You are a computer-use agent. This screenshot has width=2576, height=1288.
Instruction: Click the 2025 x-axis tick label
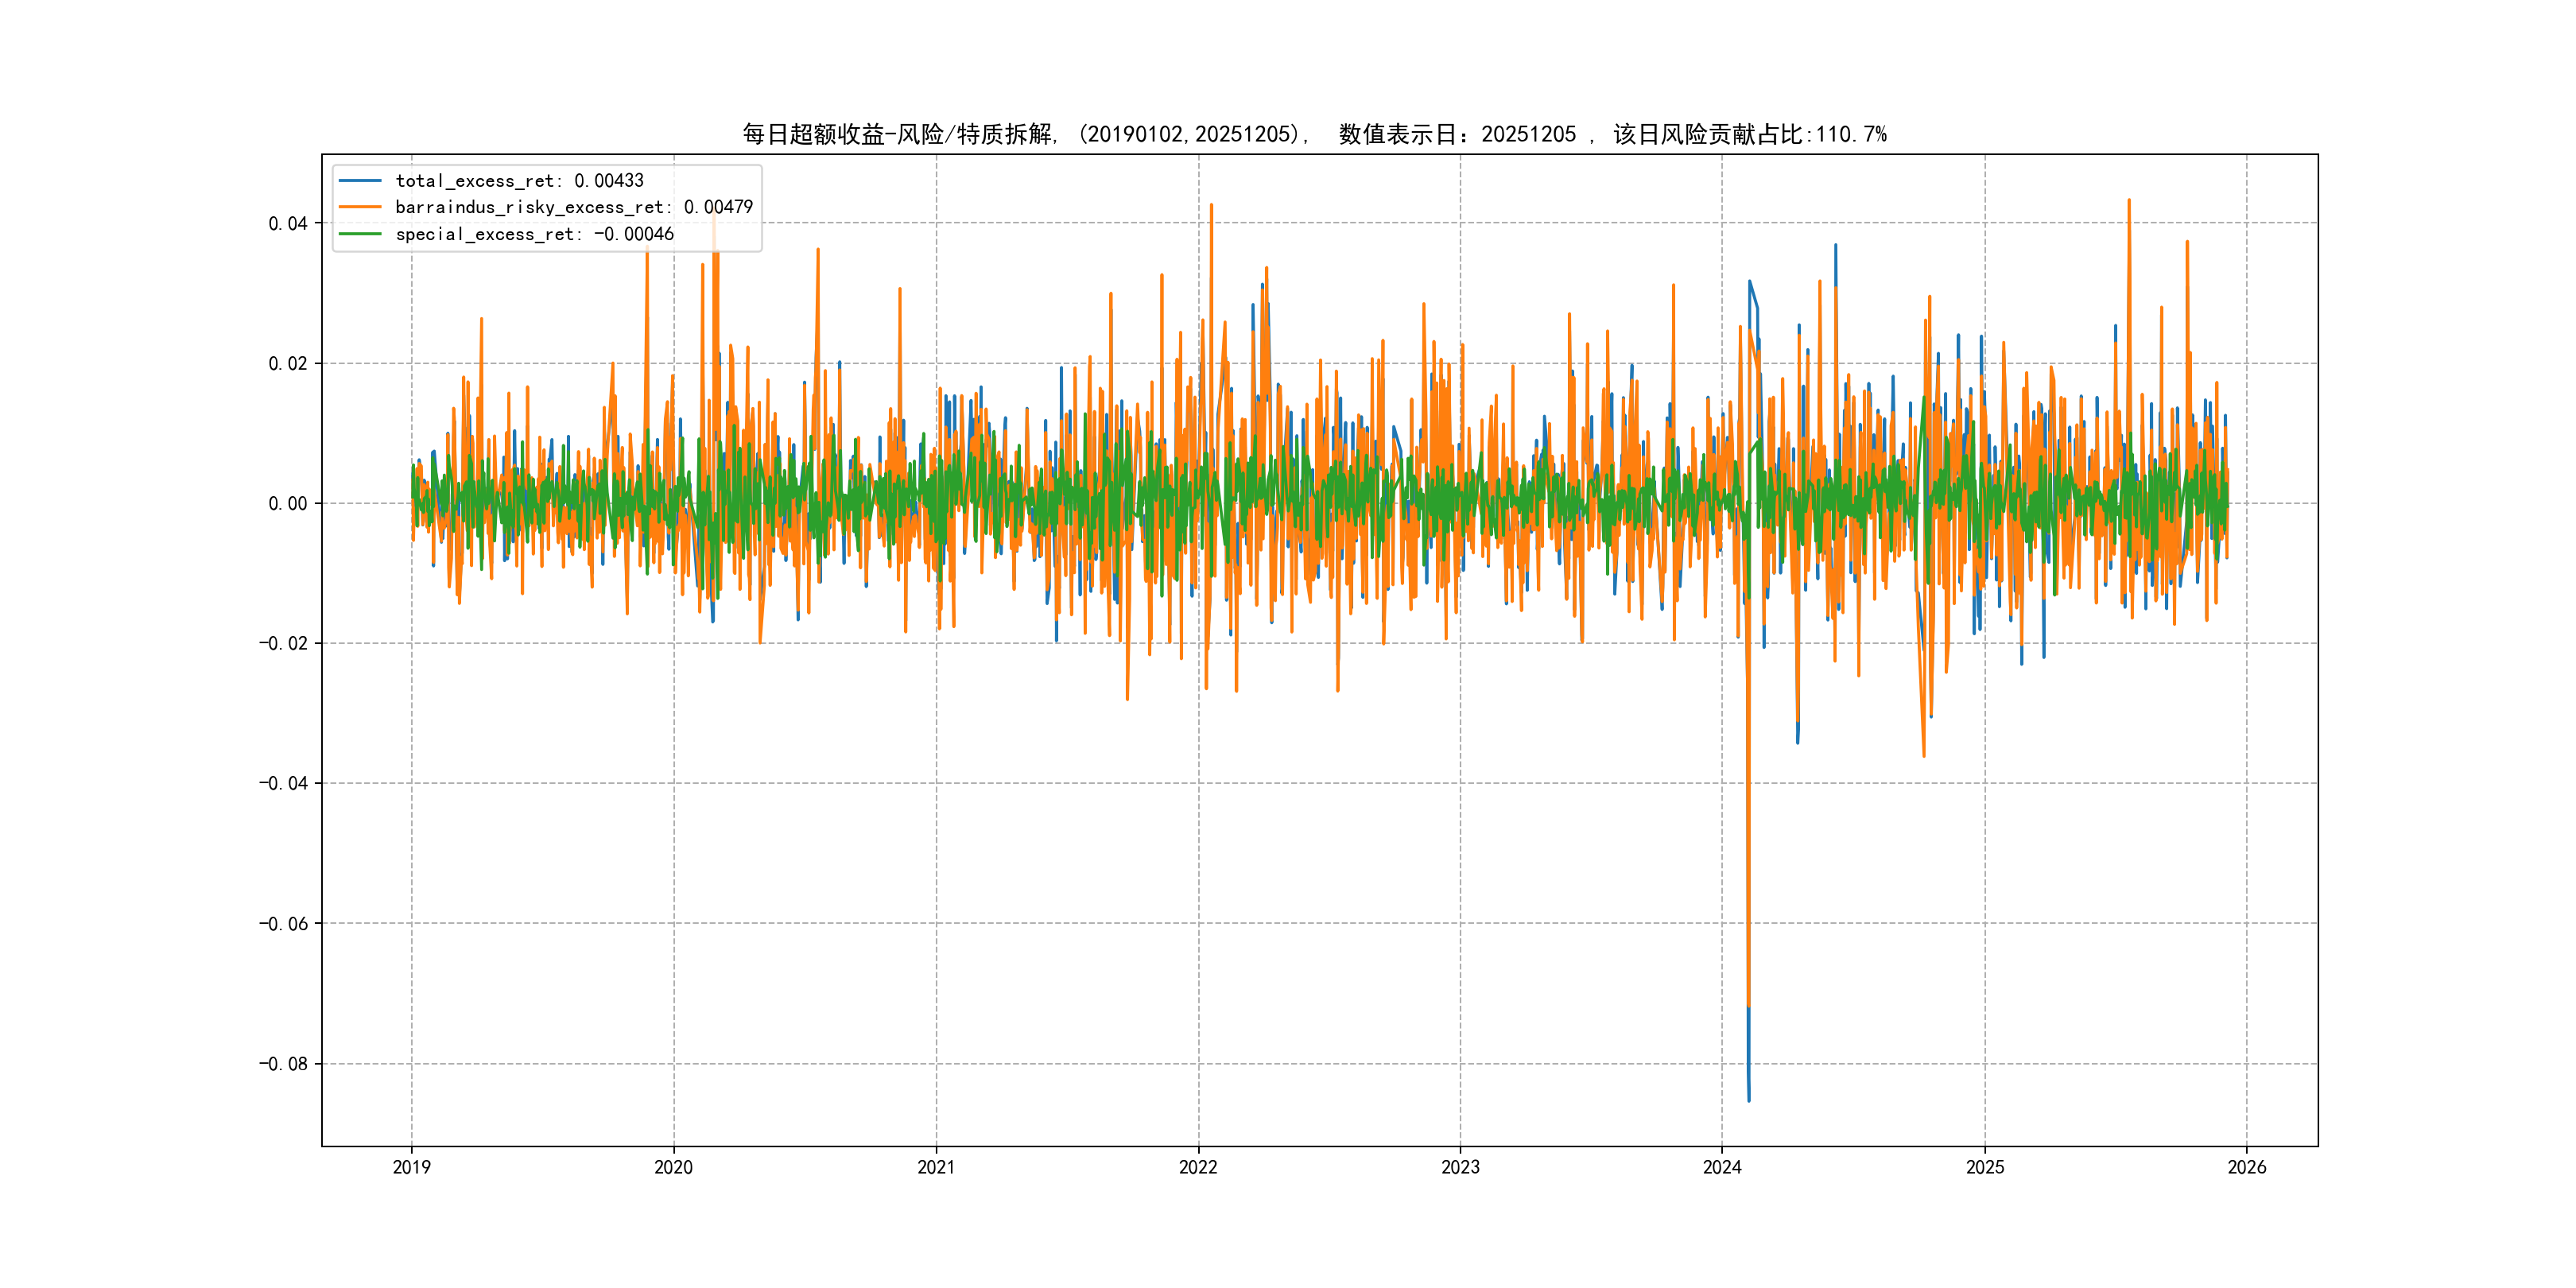(x=1985, y=1167)
